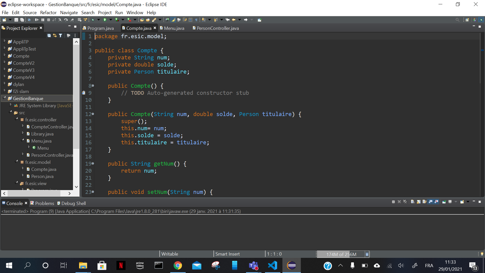Click the Access search magnifier icon
485x273 pixels.
coord(457,20)
